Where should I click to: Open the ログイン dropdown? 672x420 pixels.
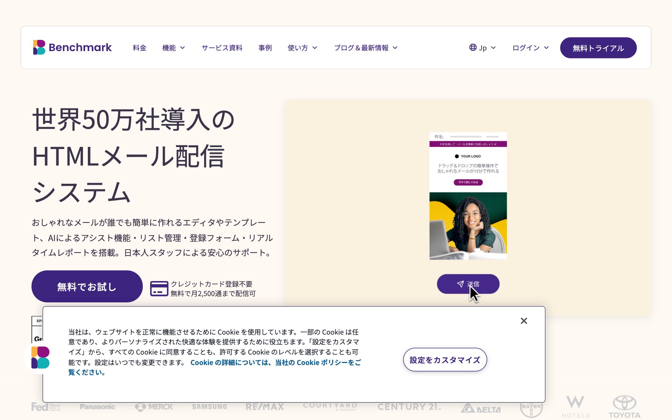531,48
